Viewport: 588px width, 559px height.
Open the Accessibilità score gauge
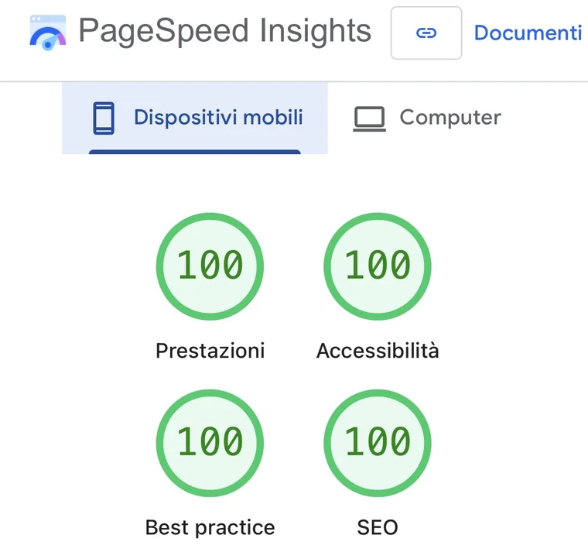[x=378, y=266]
